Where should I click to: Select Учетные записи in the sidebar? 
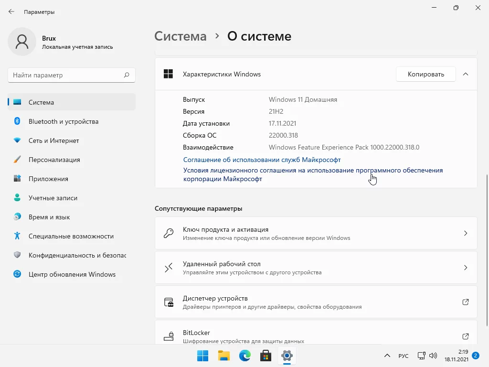tap(53, 198)
